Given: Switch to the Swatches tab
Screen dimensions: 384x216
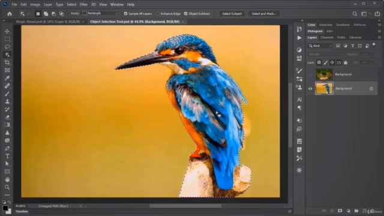Looking at the screenshot, I should click(325, 25).
